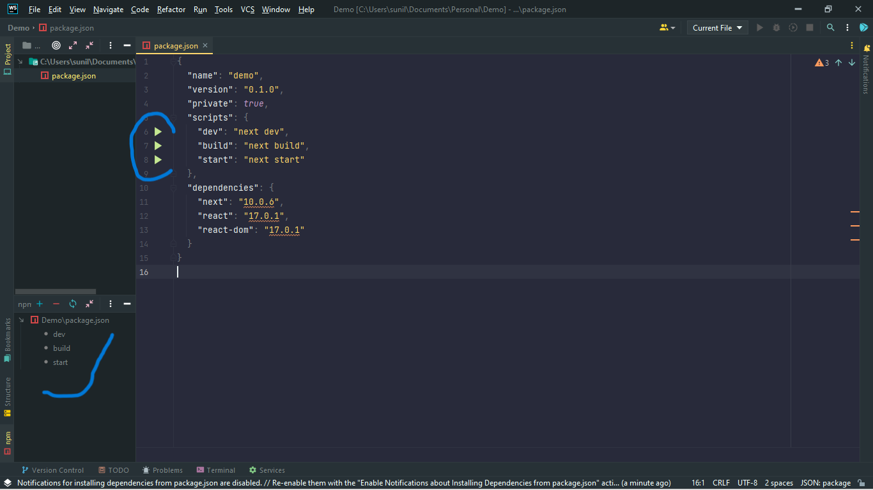
Task: Reload npm scripts
Action: pyautogui.click(x=73, y=304)
